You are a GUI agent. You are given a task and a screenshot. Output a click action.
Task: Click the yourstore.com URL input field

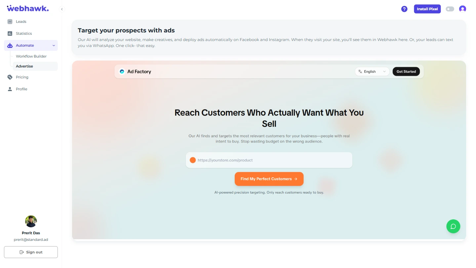pyautogui.click(x=269, y=160)
